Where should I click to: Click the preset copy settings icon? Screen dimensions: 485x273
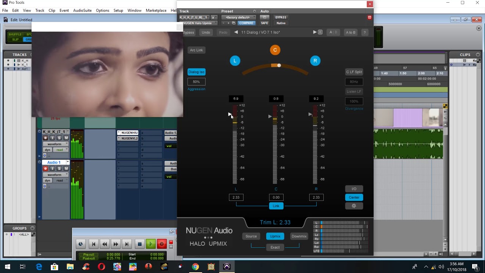233,23
